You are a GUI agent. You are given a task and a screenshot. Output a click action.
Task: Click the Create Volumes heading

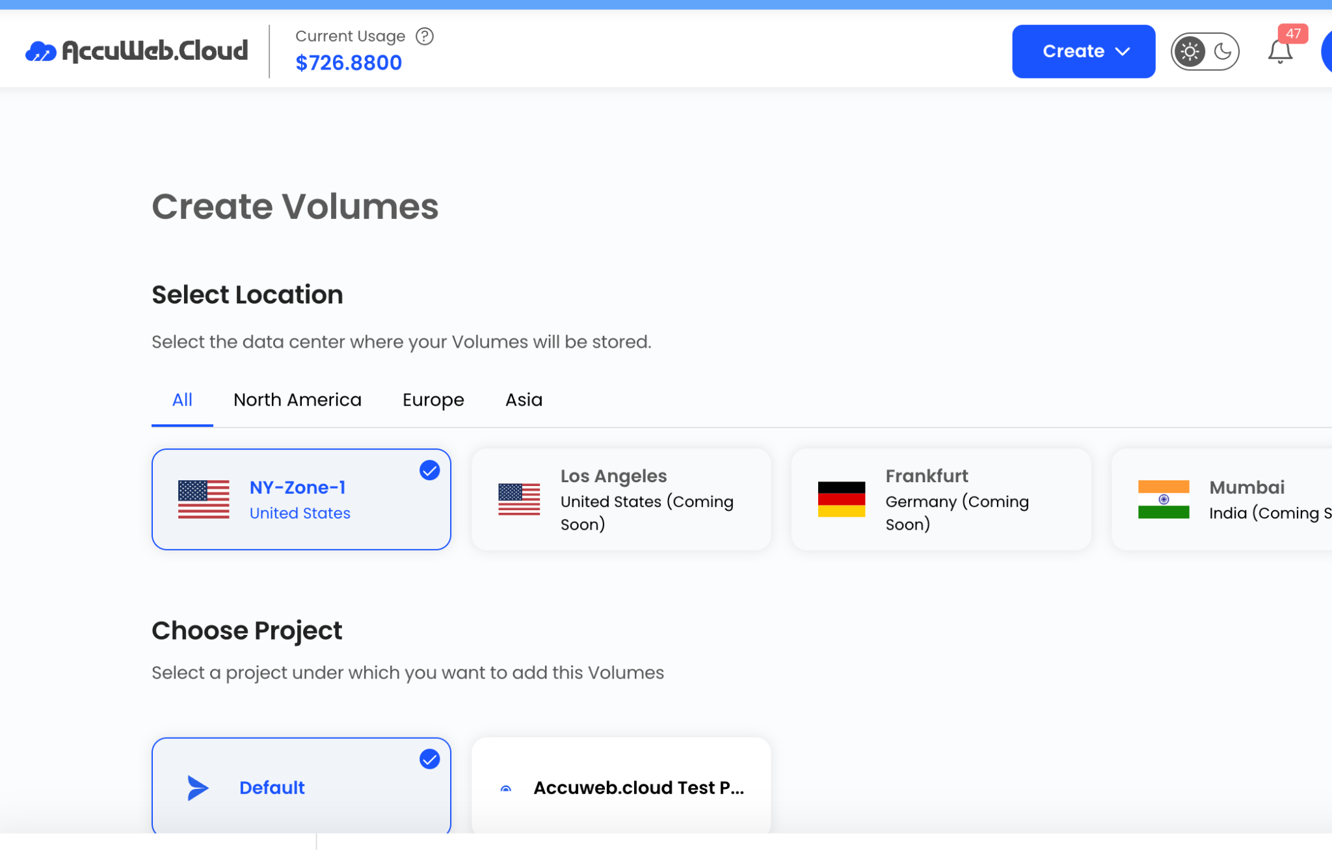click(295, 207)
